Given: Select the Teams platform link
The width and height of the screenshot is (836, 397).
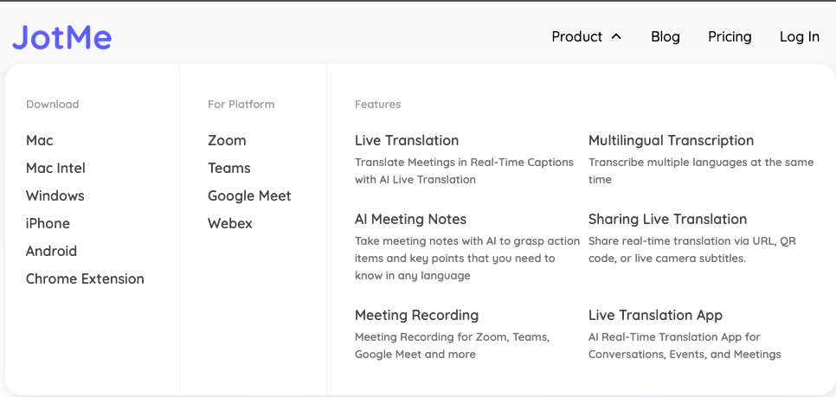Looking at the screenshot, I should [x=228, y=168].
